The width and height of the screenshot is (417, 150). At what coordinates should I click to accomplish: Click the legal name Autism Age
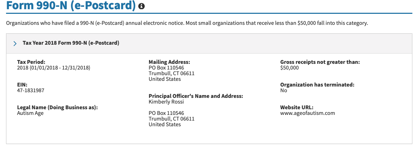30,113
